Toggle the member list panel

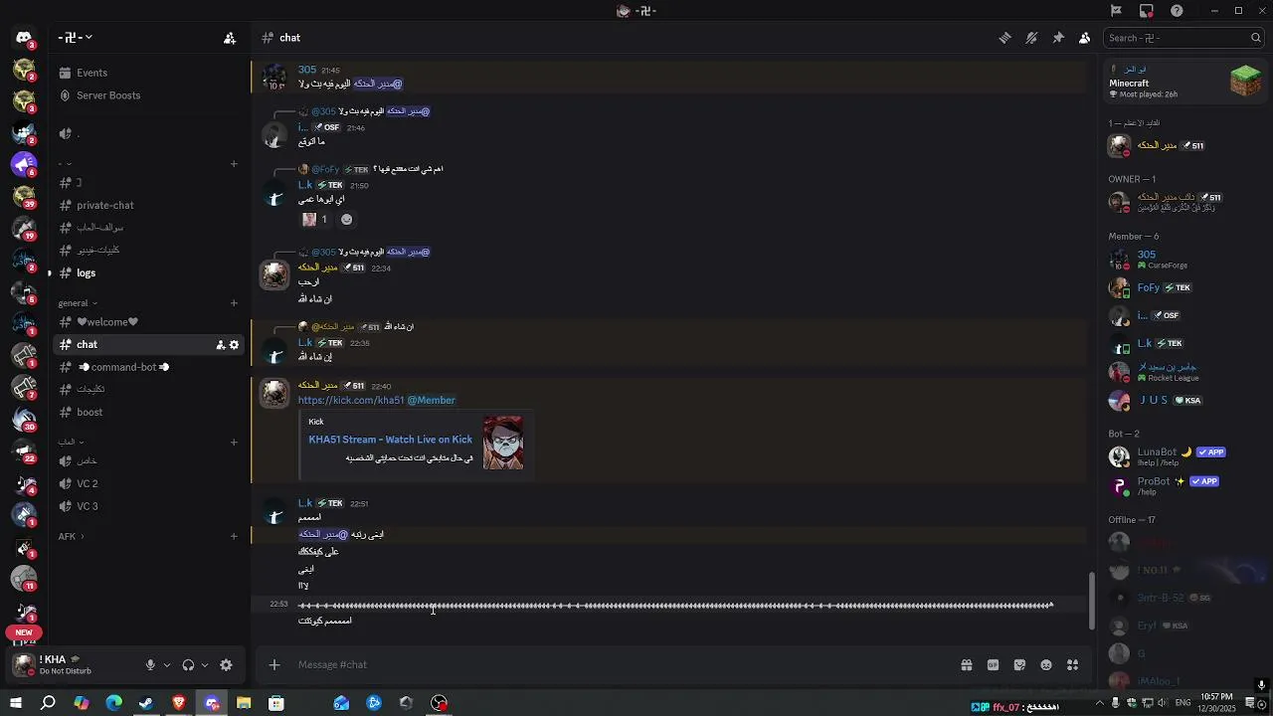tap(1085, 38)
